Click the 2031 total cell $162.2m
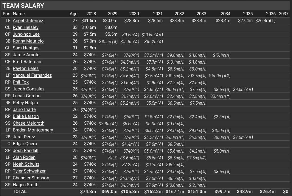The image size is (292, 196). tap(153, 192)
